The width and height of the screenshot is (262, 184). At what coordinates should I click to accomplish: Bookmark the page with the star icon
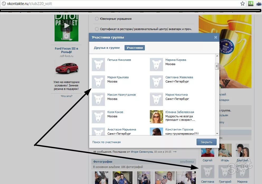(242, 3)
